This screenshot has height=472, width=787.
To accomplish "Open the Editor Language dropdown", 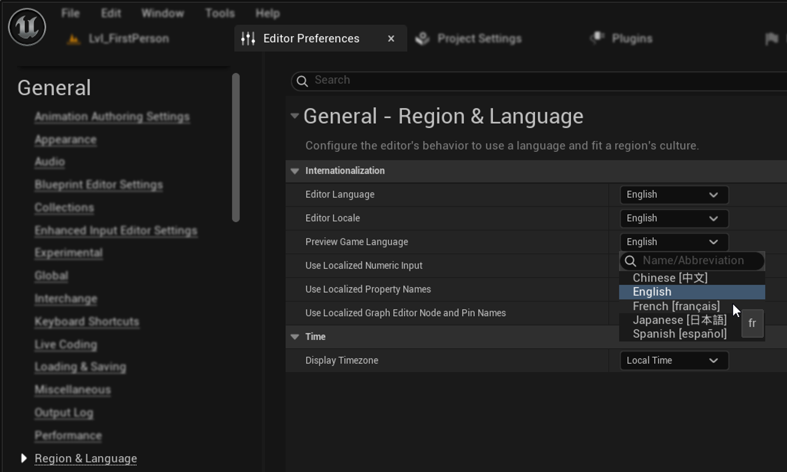I will 673,195.
